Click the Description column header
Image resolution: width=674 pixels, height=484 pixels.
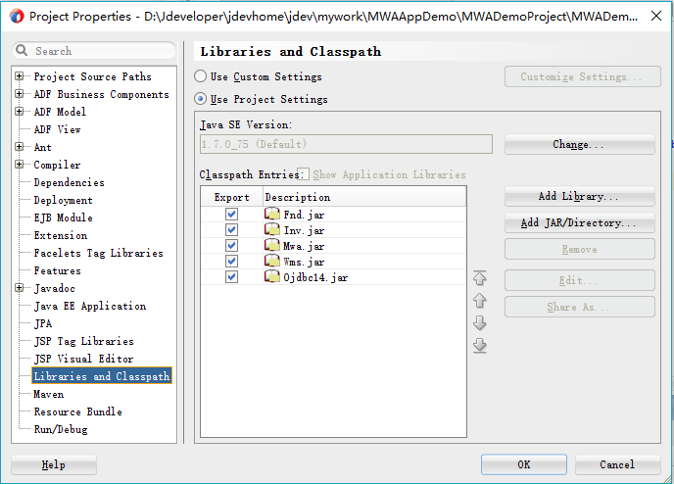tap(364, 197)
